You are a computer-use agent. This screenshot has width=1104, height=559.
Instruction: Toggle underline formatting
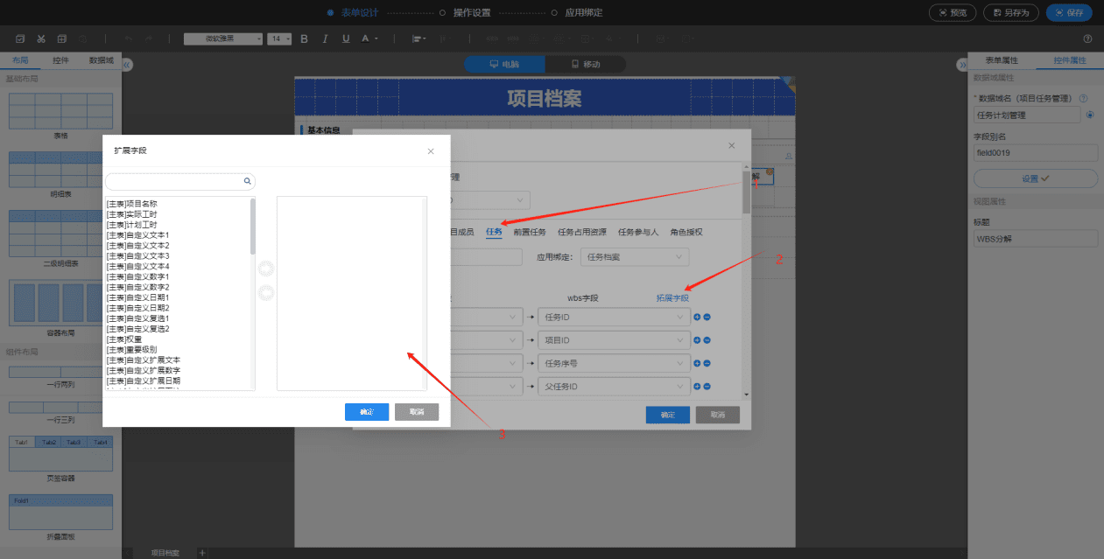pyautogui.click(x=346, y=38)
